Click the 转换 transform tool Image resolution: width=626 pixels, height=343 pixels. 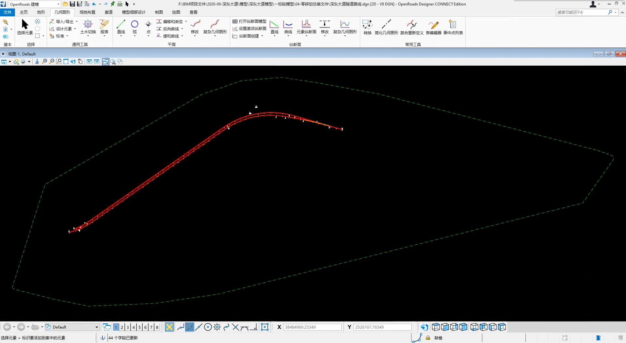pyautogui.click(x=367, y=27)
